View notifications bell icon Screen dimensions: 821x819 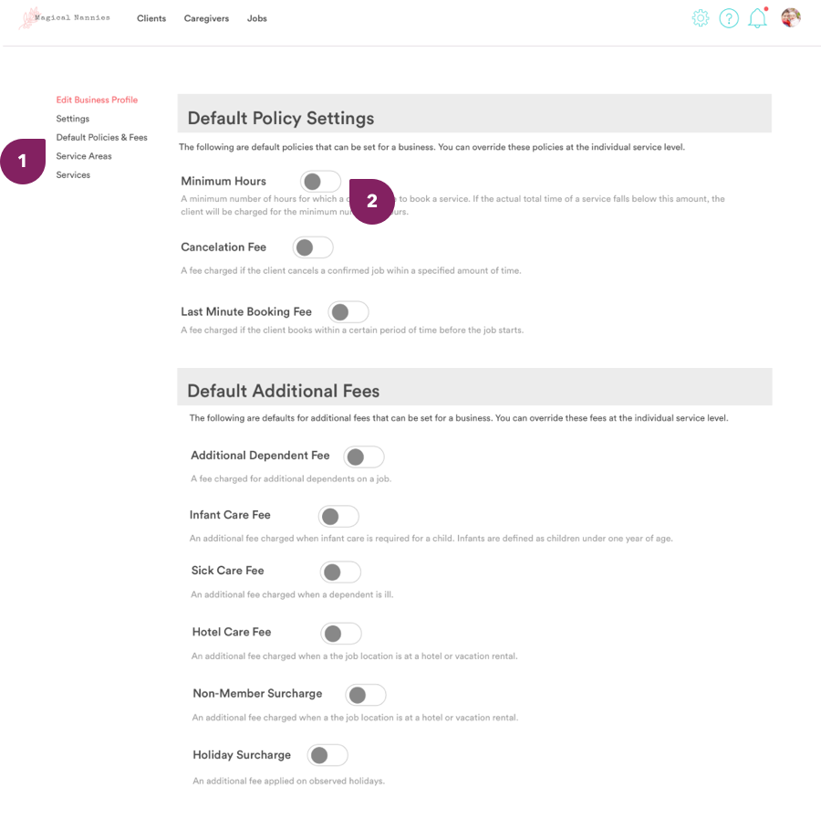[x=757, y=18]
